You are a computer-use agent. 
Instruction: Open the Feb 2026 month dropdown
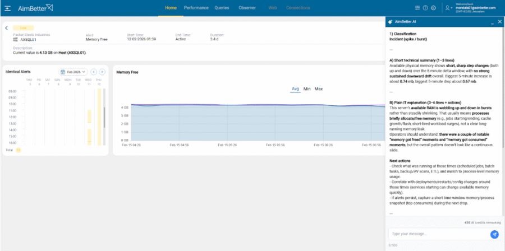coord(74,72)
